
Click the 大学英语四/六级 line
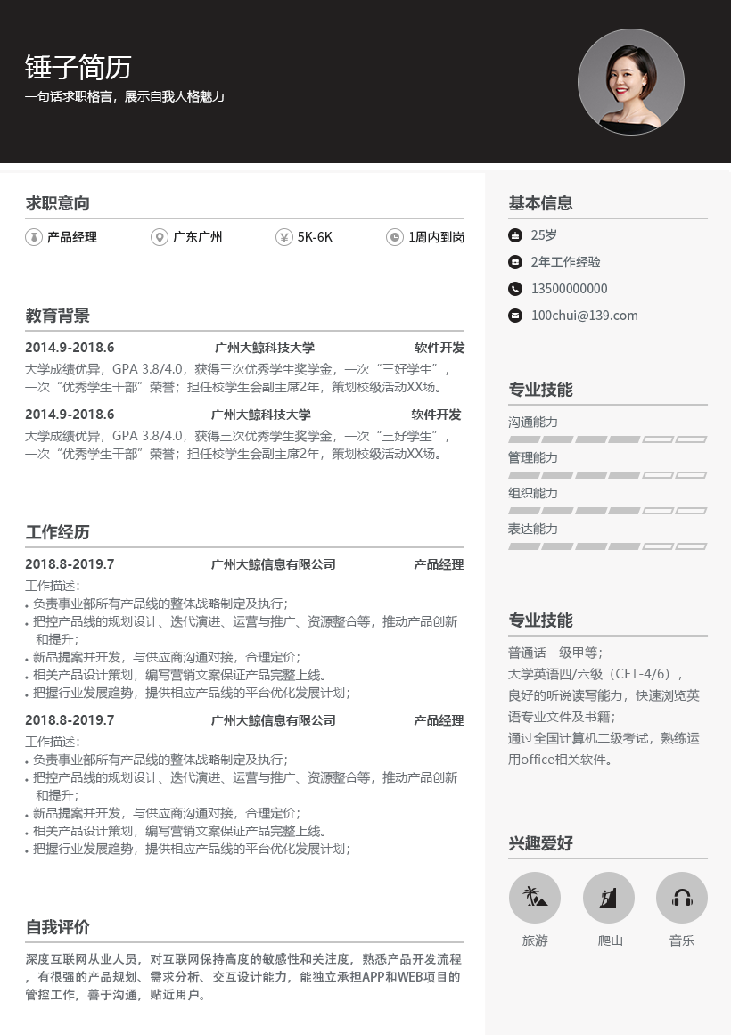tap(595, 674)
